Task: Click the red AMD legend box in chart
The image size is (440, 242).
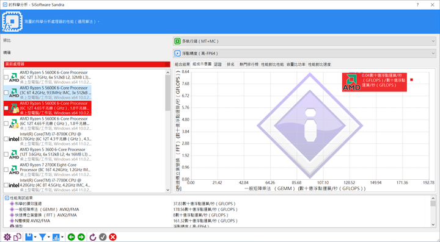Action: pos(375,82)
